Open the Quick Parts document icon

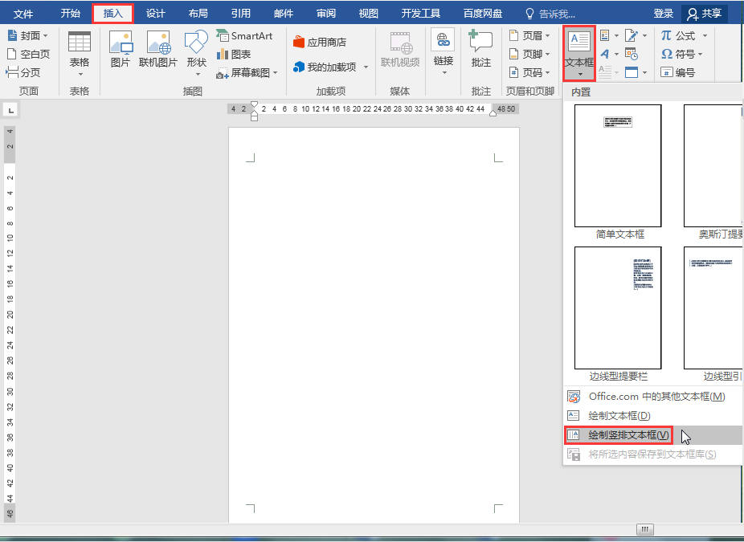pyautogui.click(x=605, y=36)
